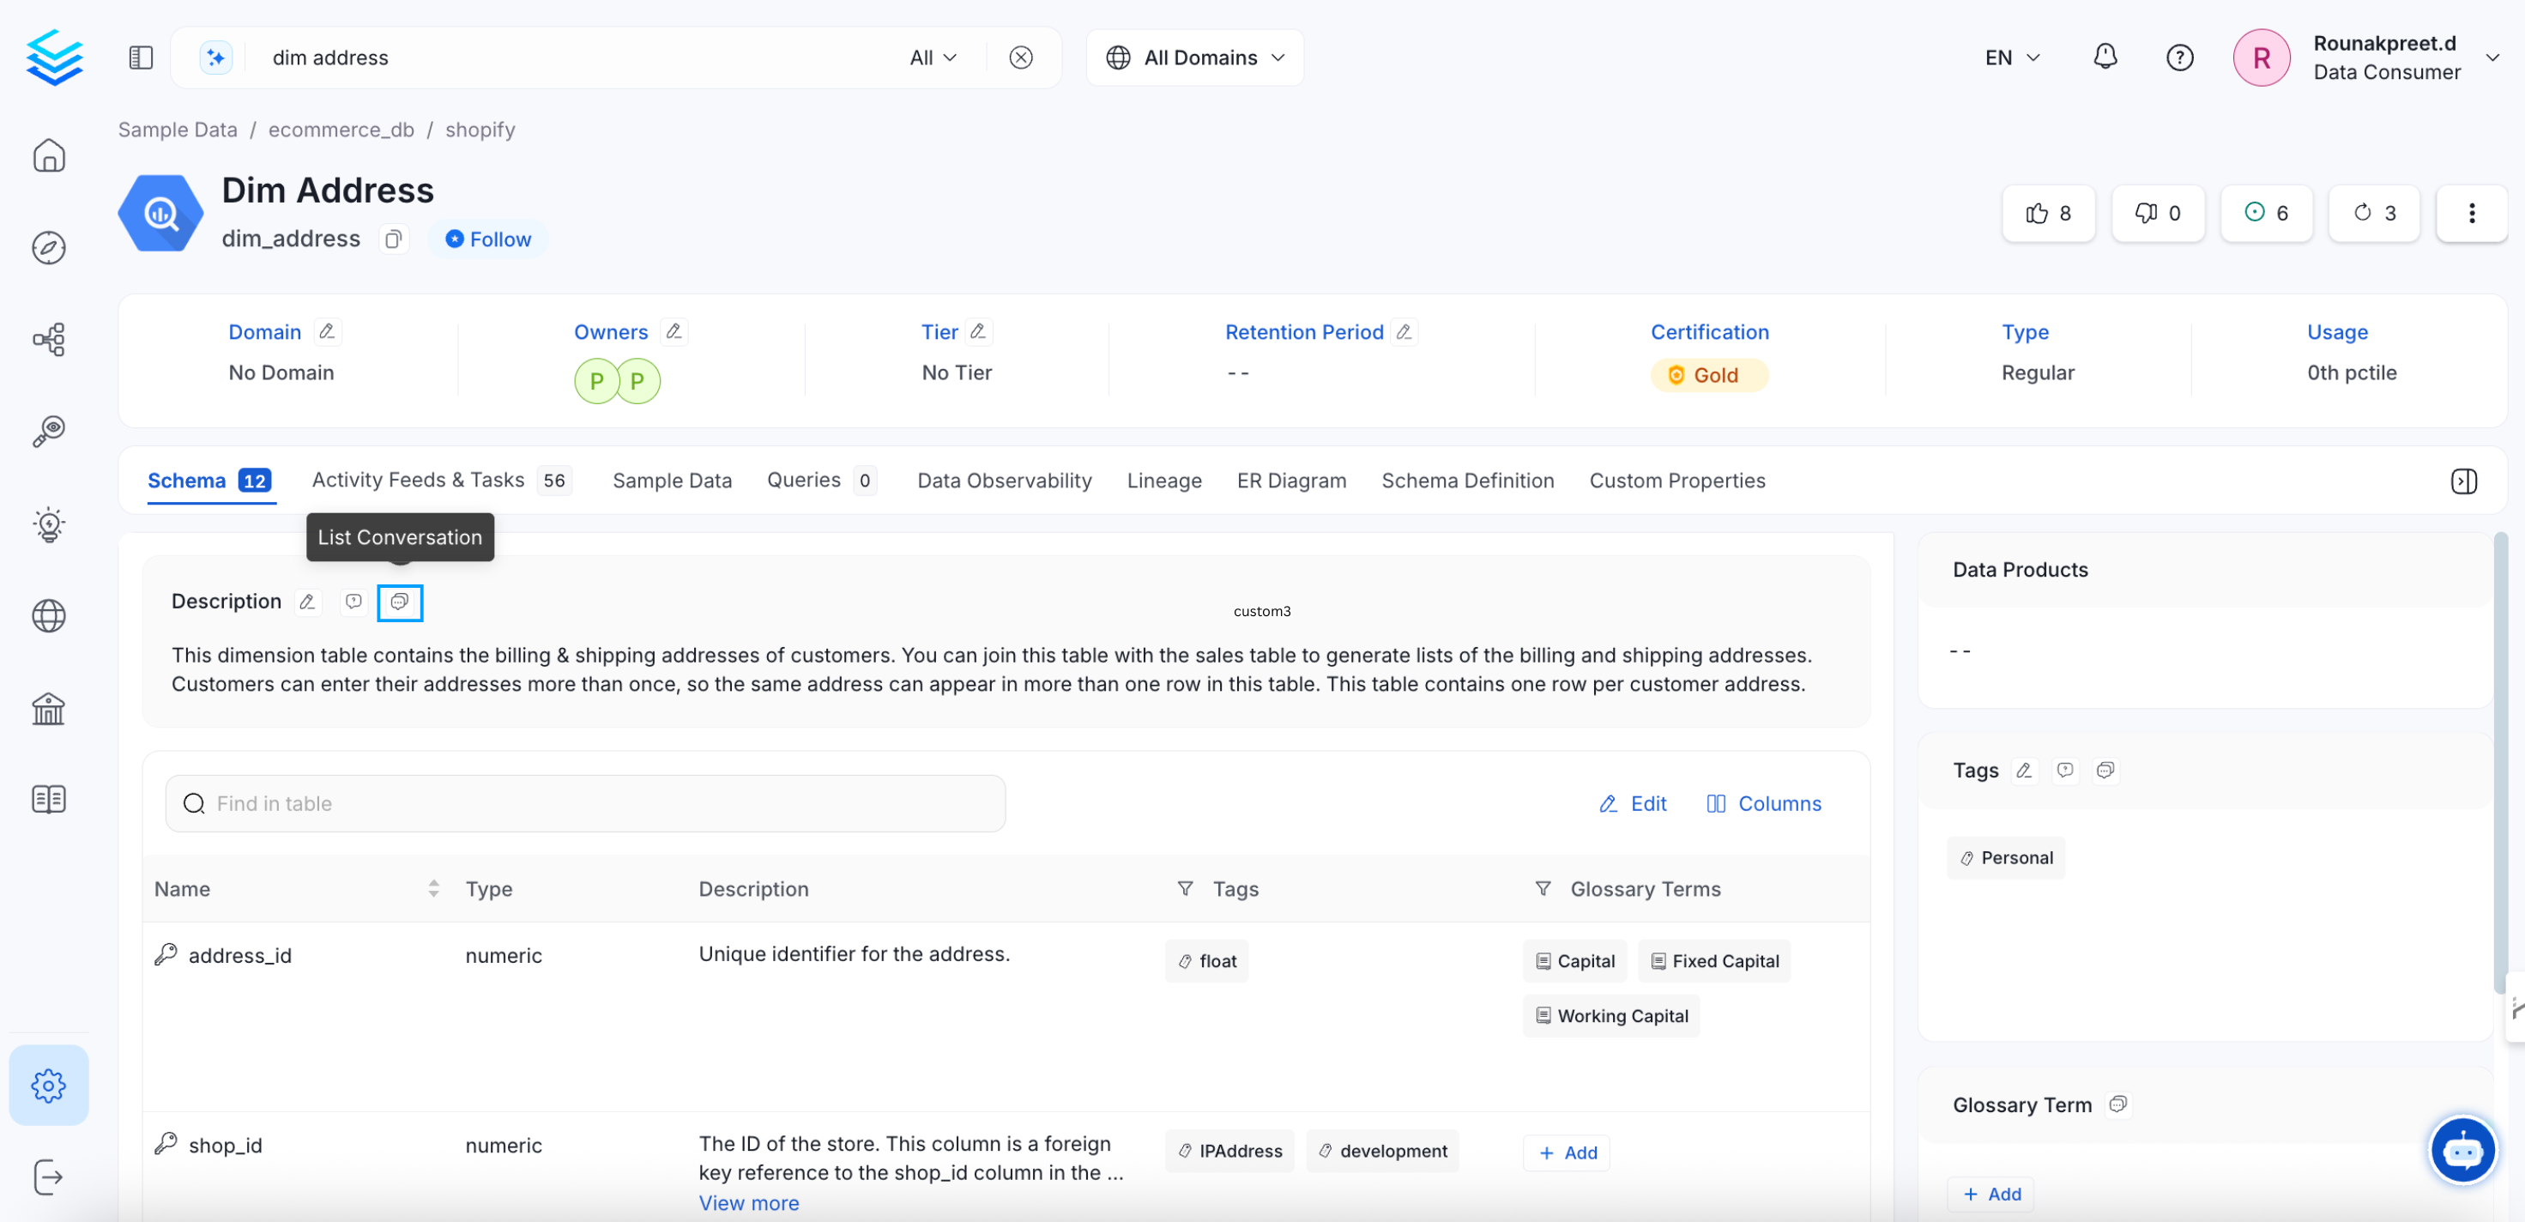
Task: Toggle the thumbs up like button
Action: click(2048, 213)
